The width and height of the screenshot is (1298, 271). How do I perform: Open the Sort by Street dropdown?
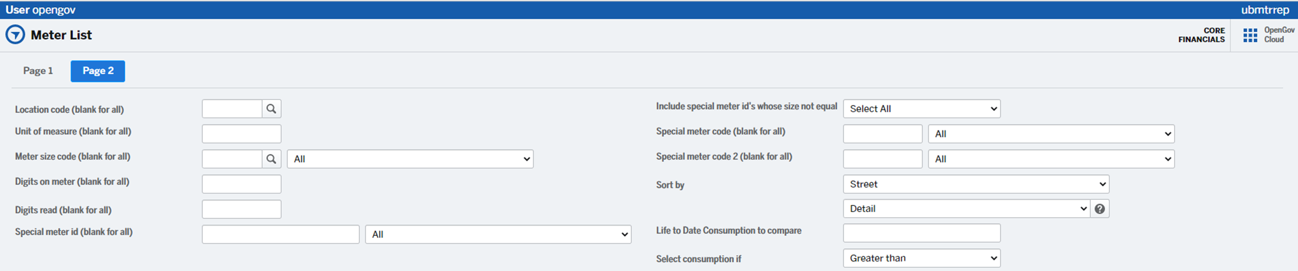976,184
